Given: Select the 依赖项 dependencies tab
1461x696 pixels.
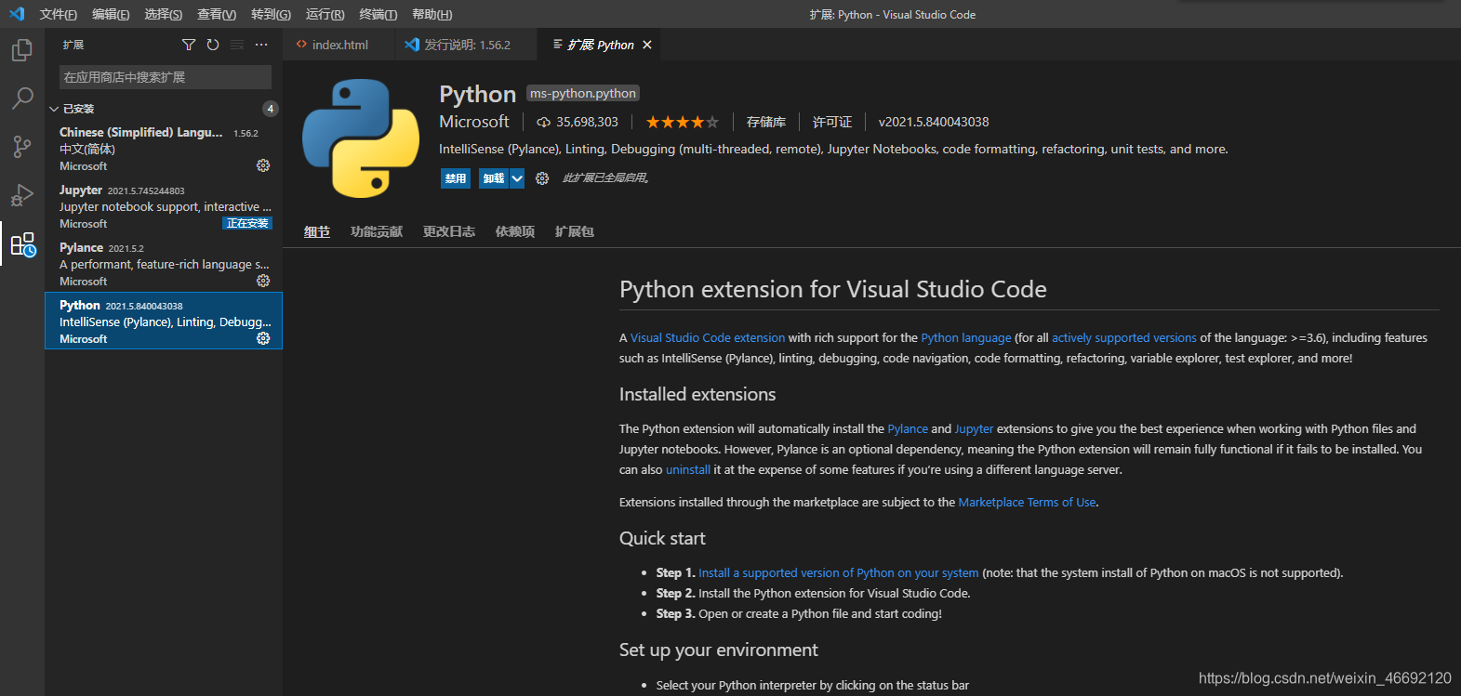Looking at the screenshot, I should coord(515,231).
